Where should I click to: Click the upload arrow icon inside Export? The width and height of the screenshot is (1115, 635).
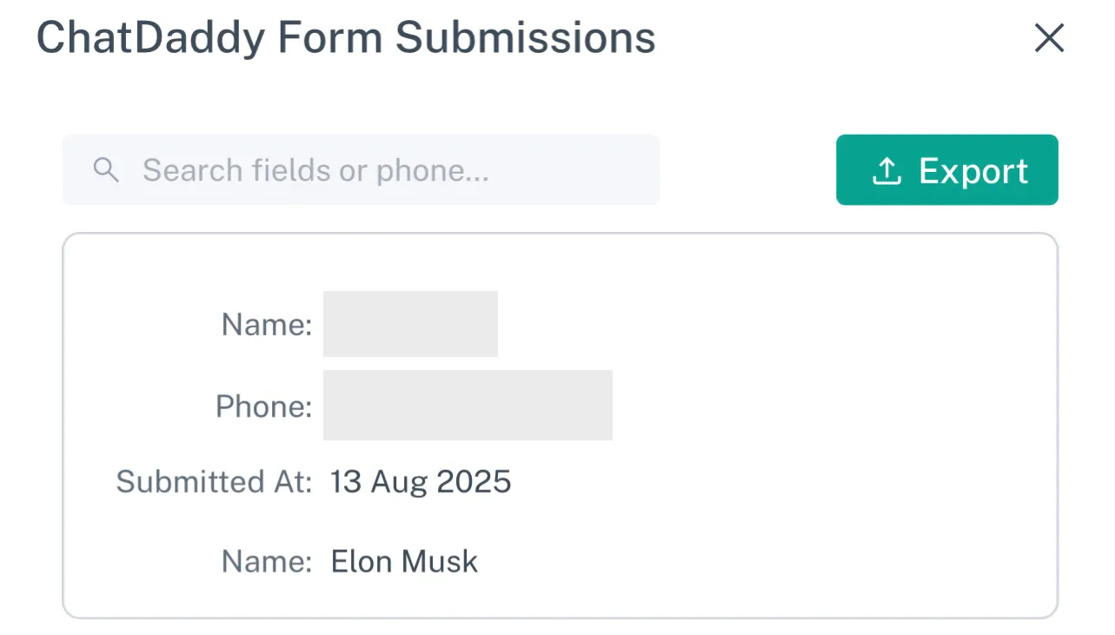tap(886, 171)
